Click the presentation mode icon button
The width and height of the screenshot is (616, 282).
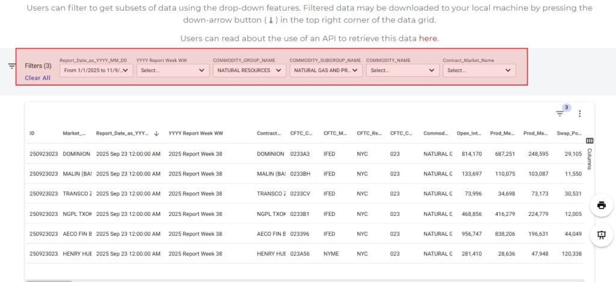(601, 234)
